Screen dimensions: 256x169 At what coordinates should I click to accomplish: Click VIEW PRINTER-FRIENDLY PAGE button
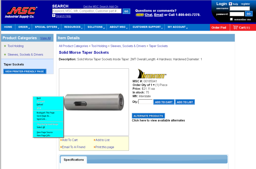click(x=25, y=71)
